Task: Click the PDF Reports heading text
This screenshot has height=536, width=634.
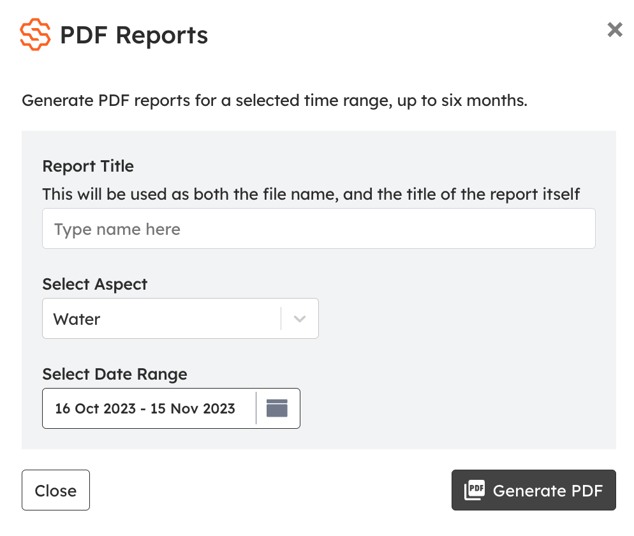Action: coord(134,35)
